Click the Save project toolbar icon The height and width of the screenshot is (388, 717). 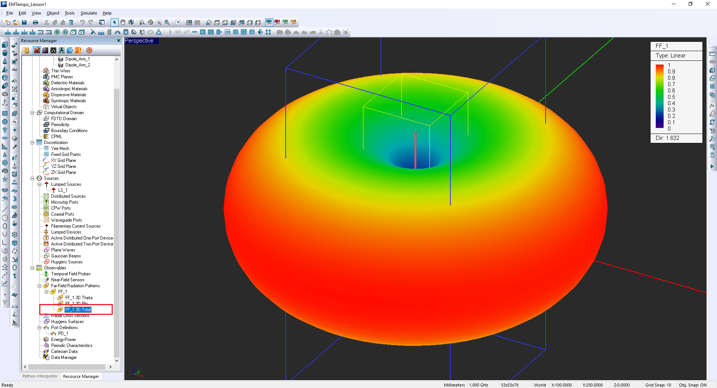(x=24, y=22)
